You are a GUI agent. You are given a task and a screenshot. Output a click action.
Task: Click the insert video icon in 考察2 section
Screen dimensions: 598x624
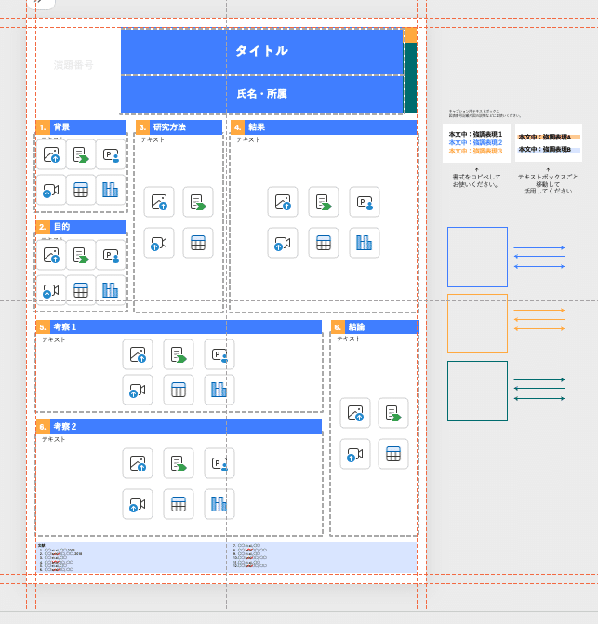[x=138, y=504]
